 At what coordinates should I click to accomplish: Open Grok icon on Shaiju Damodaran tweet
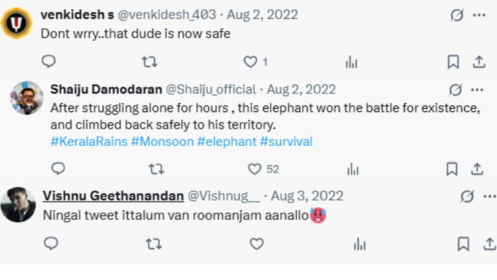point(455,90)
